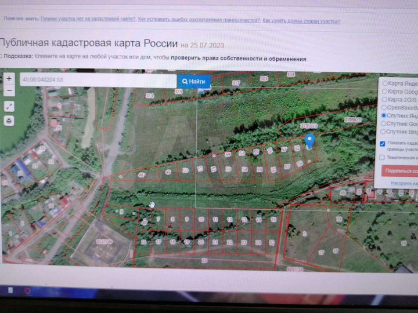Toggle fullscreen map view icon
Viewport: 418px width, 313px height.
(9, 107)
